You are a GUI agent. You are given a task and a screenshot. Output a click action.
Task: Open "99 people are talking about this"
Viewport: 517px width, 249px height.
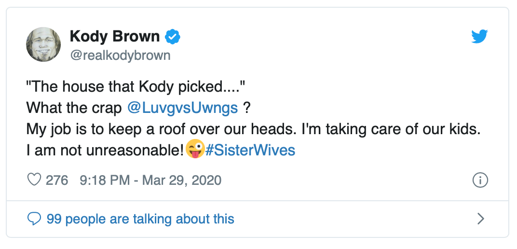(x=140, y=219)
